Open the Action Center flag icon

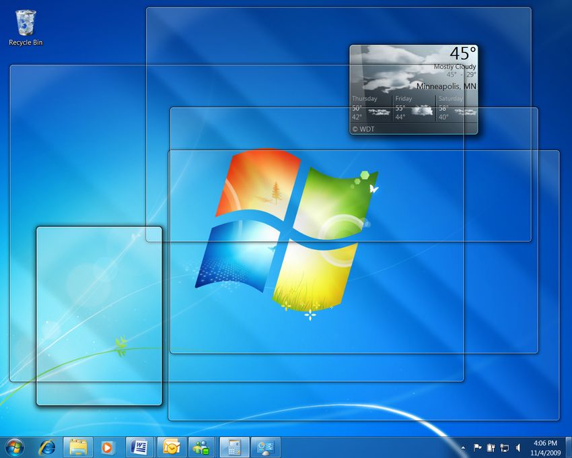477,447
